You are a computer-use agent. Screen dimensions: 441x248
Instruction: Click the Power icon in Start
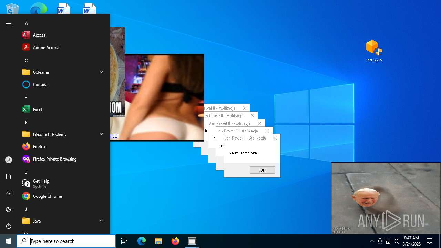click(x=9, y=226)
